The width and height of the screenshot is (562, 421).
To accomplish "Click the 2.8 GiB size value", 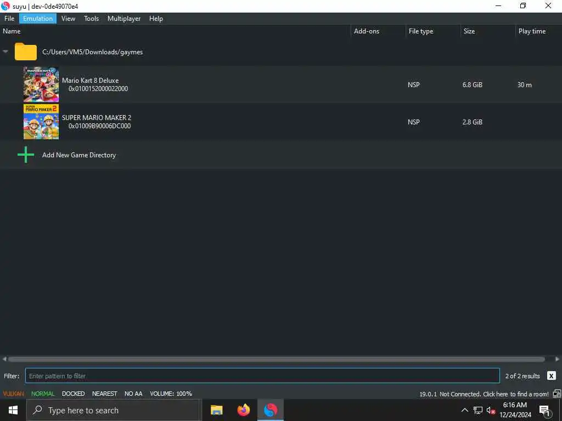I will pos(473,122).
